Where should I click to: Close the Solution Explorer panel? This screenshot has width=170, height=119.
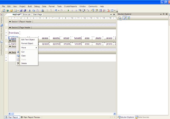(167, 14)
